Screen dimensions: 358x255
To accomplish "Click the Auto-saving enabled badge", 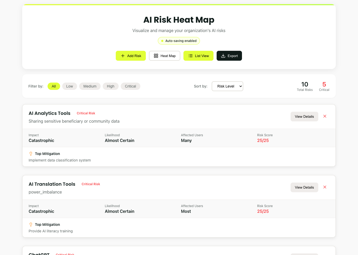I will tap(179, 41).
